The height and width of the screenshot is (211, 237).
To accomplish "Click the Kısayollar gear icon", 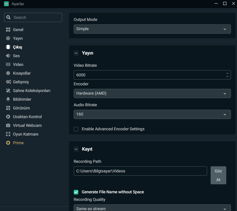I will tap(8, 73).
